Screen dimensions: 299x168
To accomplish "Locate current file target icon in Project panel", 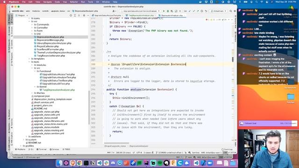I will click(x=71, y=15).
